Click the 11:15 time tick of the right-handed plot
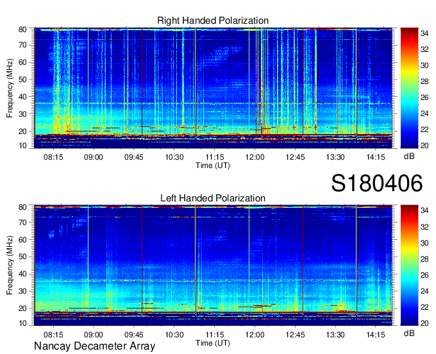 click(215, 157)
